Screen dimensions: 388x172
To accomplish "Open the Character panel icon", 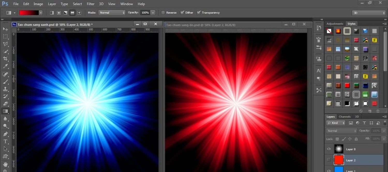I will (x=319, y=70).
